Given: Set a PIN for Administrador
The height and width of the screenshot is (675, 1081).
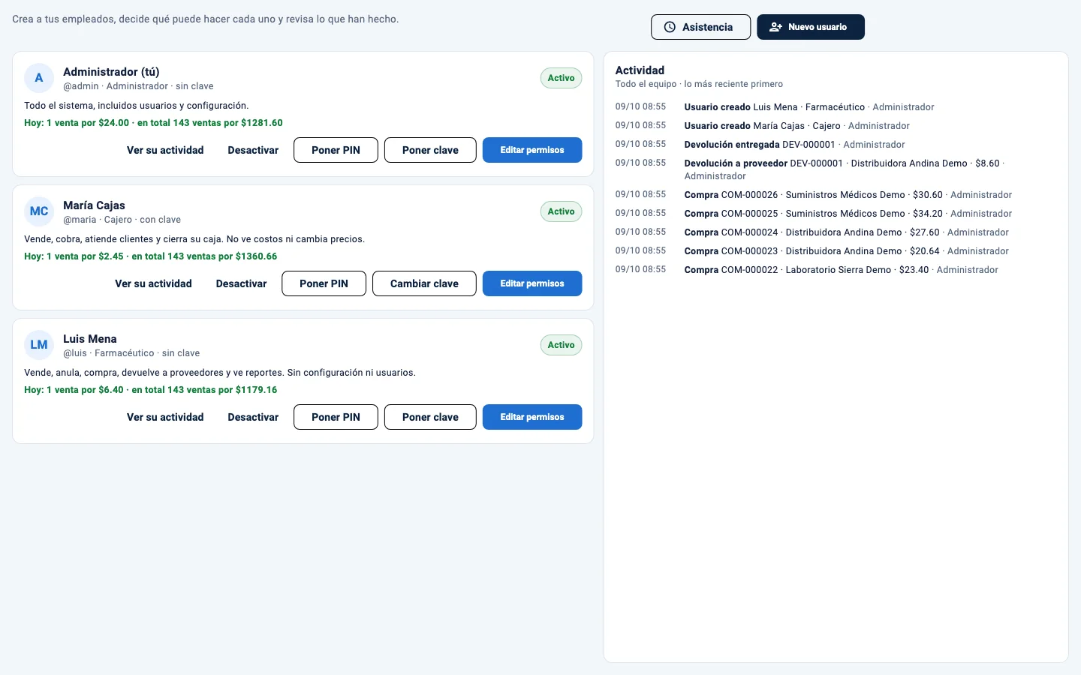Looking at the screenshot, I should click(x=336, y=150).
